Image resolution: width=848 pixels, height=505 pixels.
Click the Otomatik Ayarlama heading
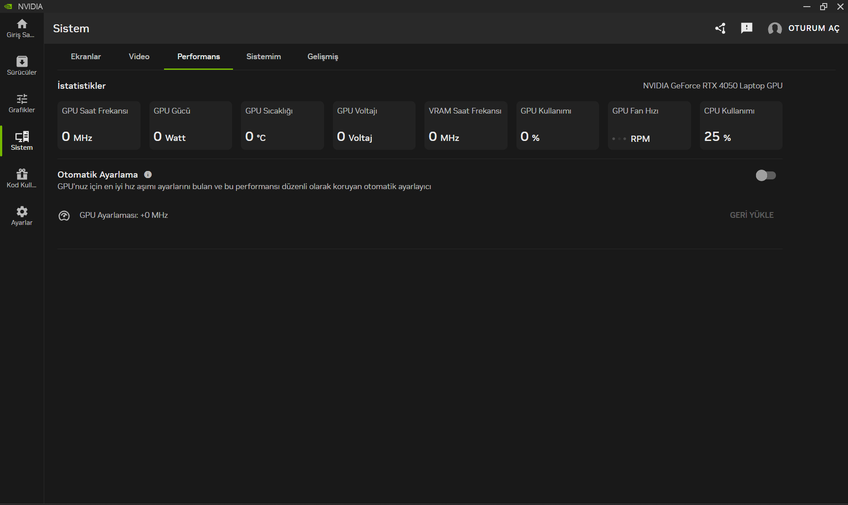click(98, 175)
